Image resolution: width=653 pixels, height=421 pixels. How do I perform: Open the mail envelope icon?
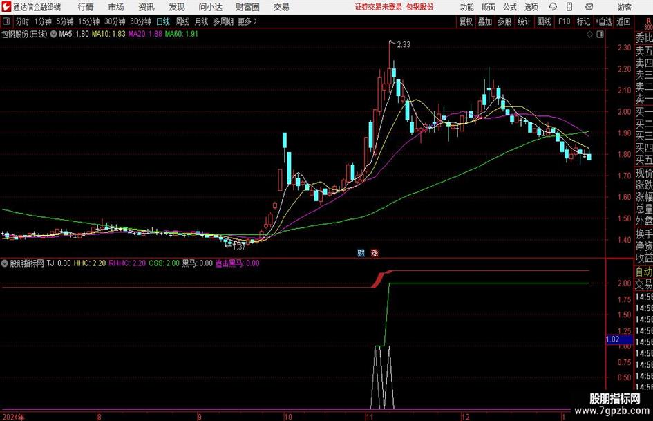pos(589,7)
